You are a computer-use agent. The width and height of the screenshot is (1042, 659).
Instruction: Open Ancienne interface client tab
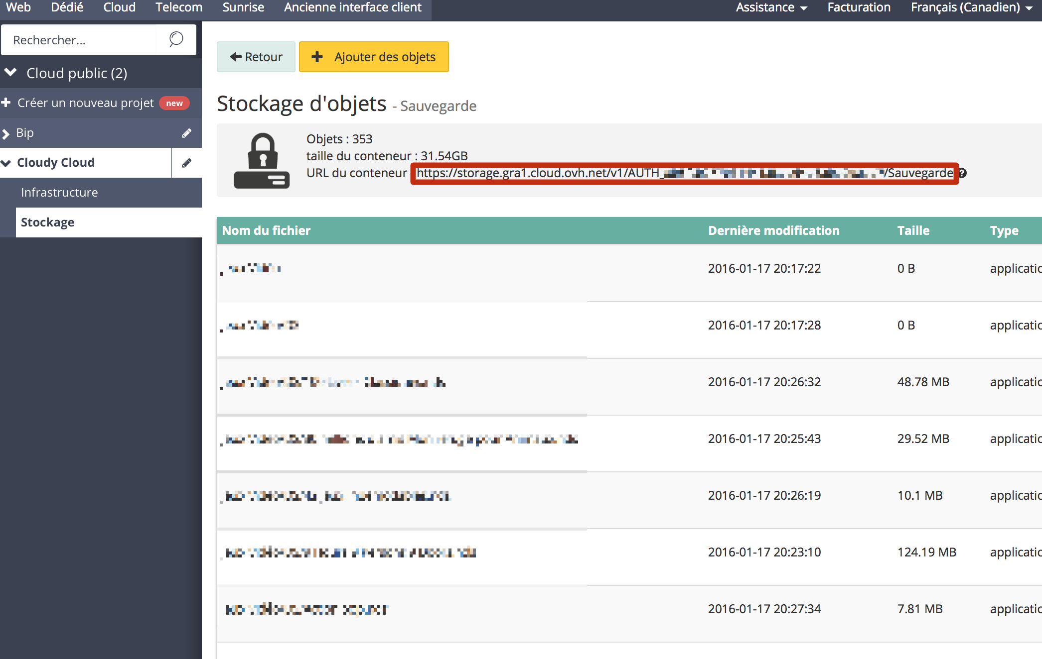[x=352, y=7]
